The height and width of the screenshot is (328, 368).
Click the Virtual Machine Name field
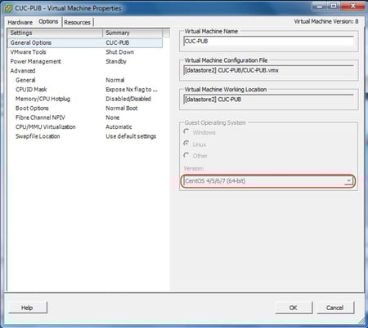pyautogui.click(x=269, y=42)
